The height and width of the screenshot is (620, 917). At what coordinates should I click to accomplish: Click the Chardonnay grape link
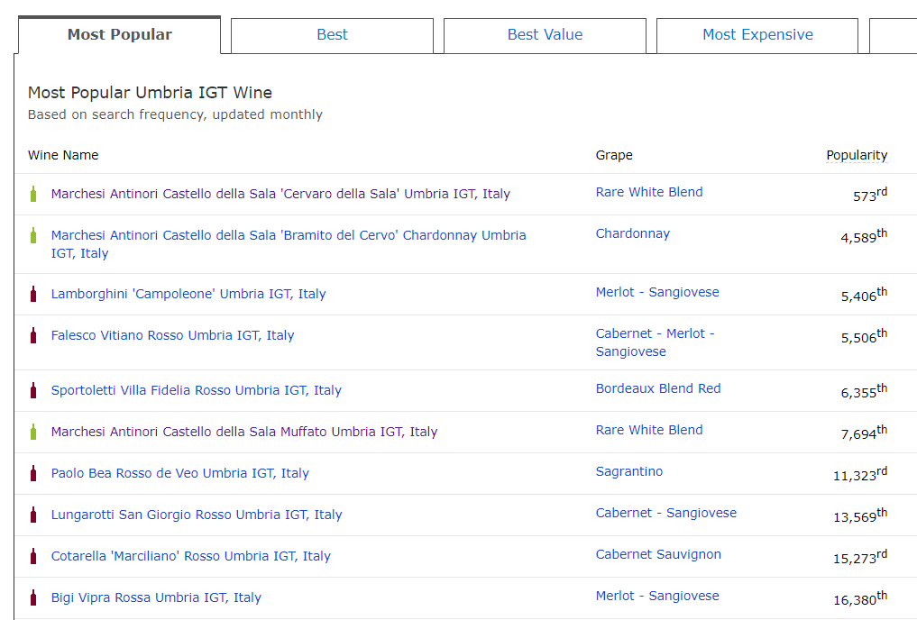633,233
